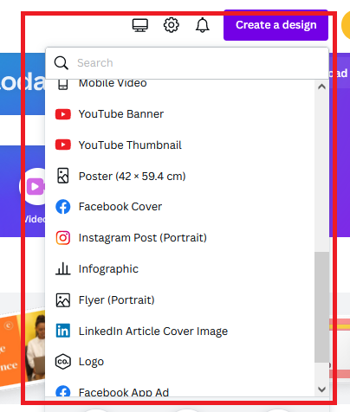Click the search magnifier icon

coord(62,63)
